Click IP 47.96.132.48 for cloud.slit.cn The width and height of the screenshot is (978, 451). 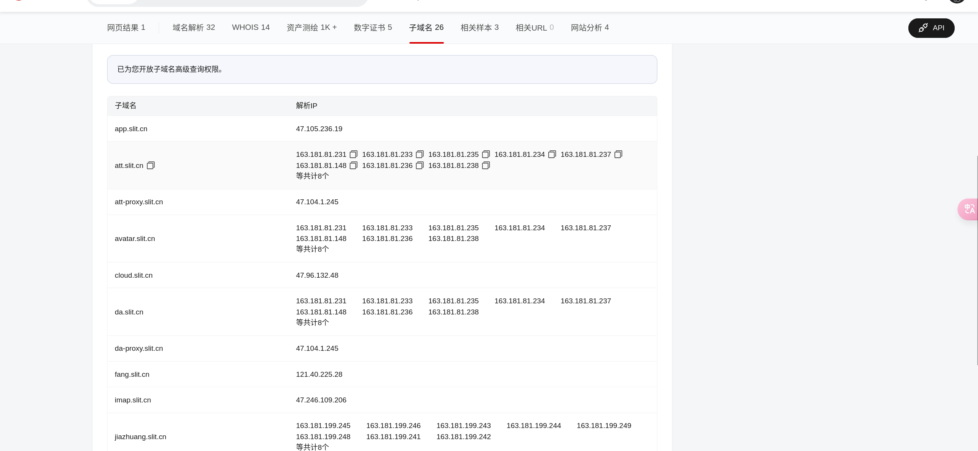[317, 275]
